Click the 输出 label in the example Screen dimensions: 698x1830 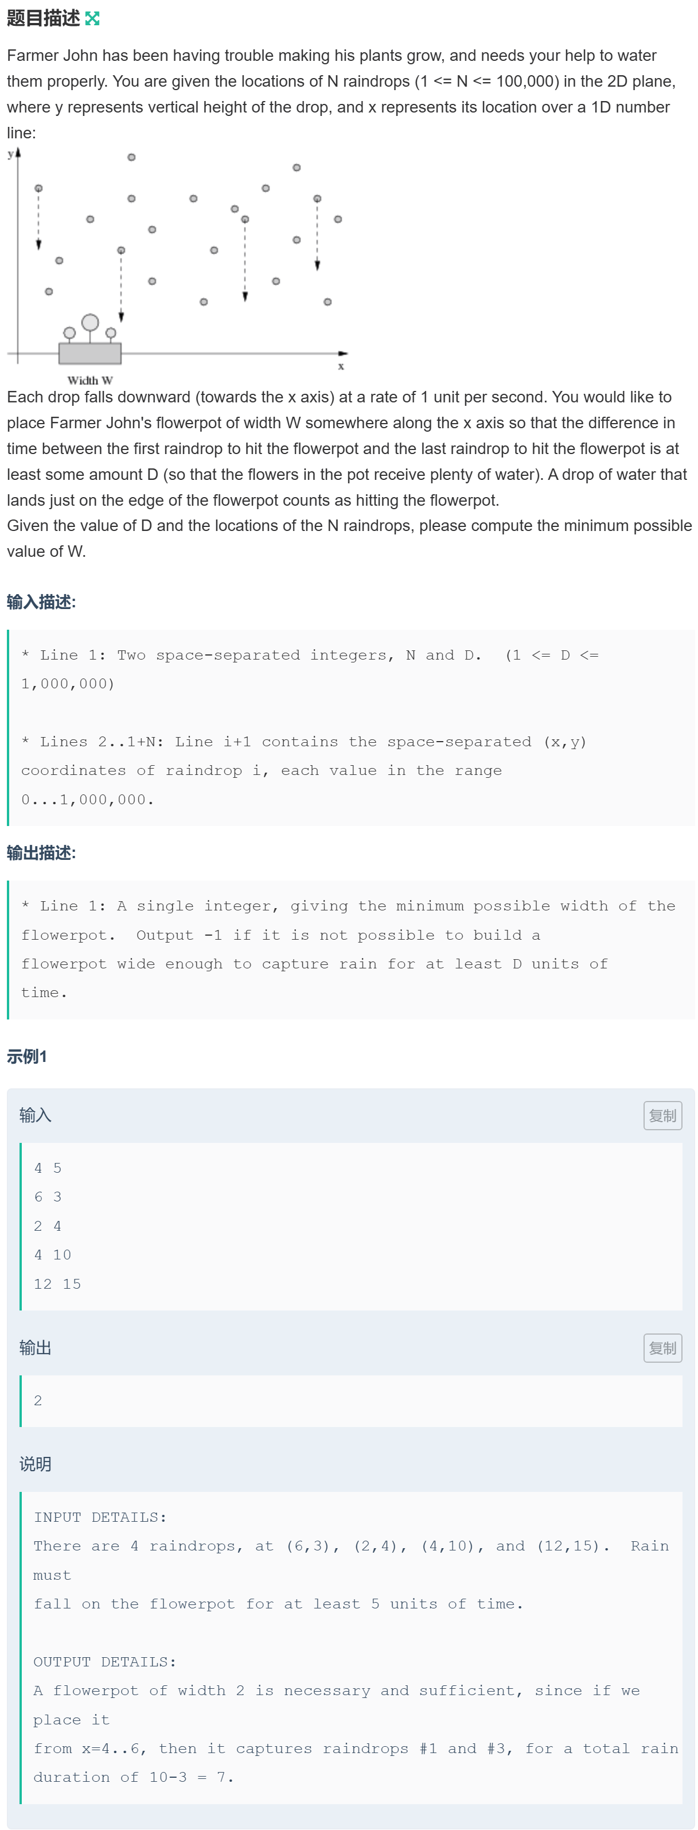point(36,1347)
